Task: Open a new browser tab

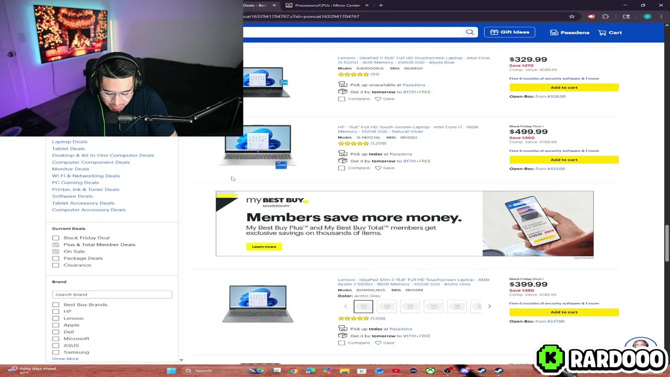Action: click(381, 5)
